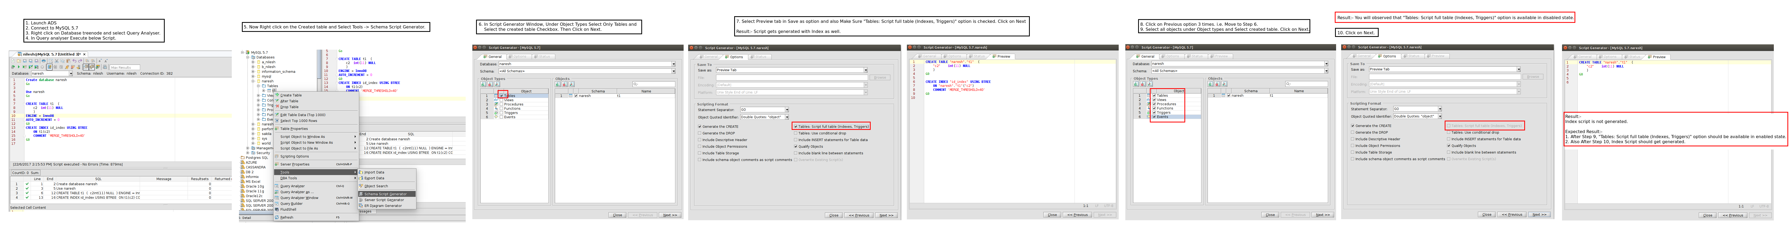
Task: Expand Script Object to Window As submenu
Action: click(316, 137)
